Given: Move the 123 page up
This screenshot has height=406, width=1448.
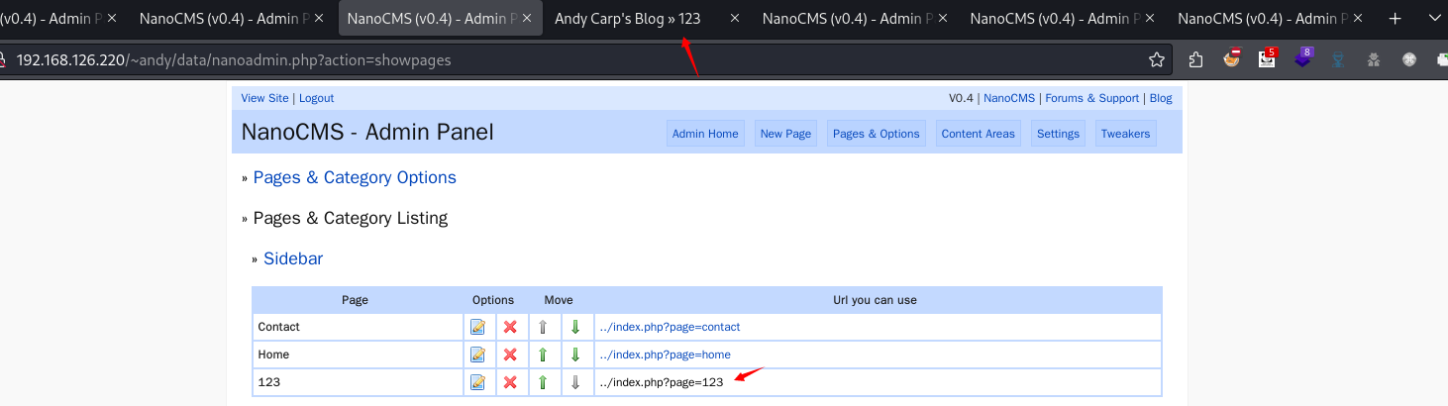Looking at the screenshot, I should [543, 382].
